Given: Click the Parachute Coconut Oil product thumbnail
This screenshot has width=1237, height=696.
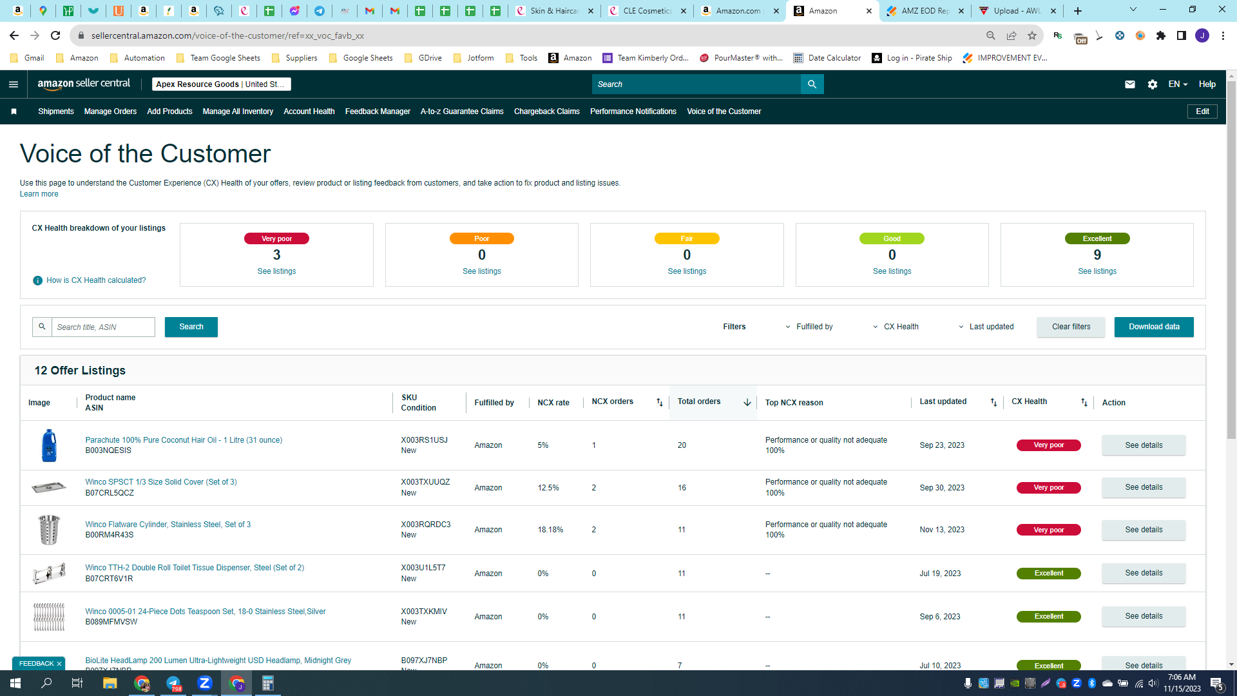Looking at the screenshot, I should pyautogui.click(x=49, y=445).
